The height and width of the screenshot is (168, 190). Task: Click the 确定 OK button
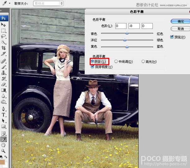pos(180,21)
